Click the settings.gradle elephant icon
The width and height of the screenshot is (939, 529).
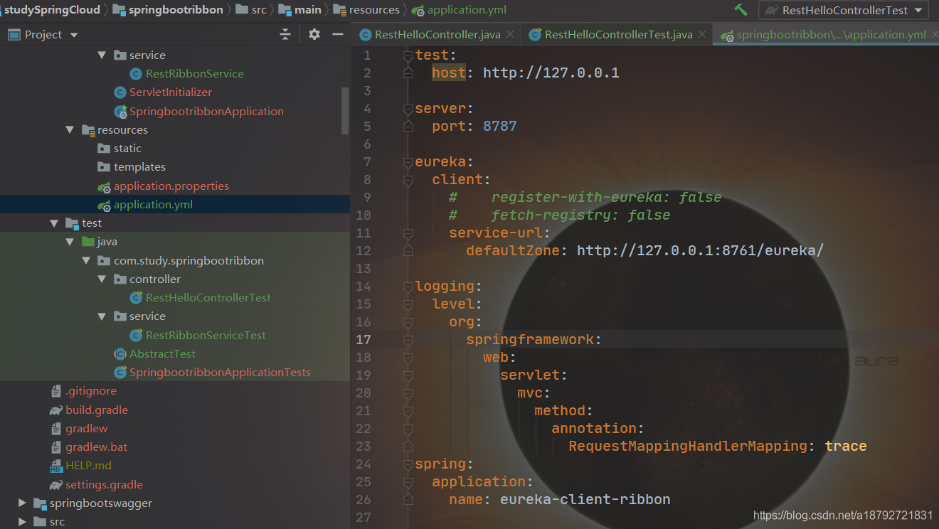coord(56,485)
